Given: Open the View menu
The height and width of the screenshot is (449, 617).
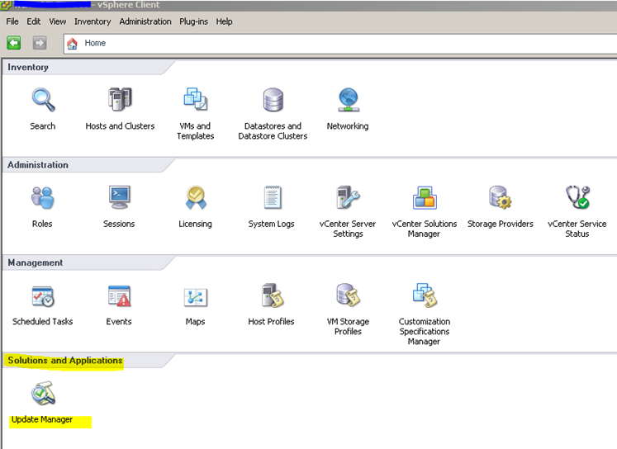Looking at the screenshot, I should click(x=58, y=21).
